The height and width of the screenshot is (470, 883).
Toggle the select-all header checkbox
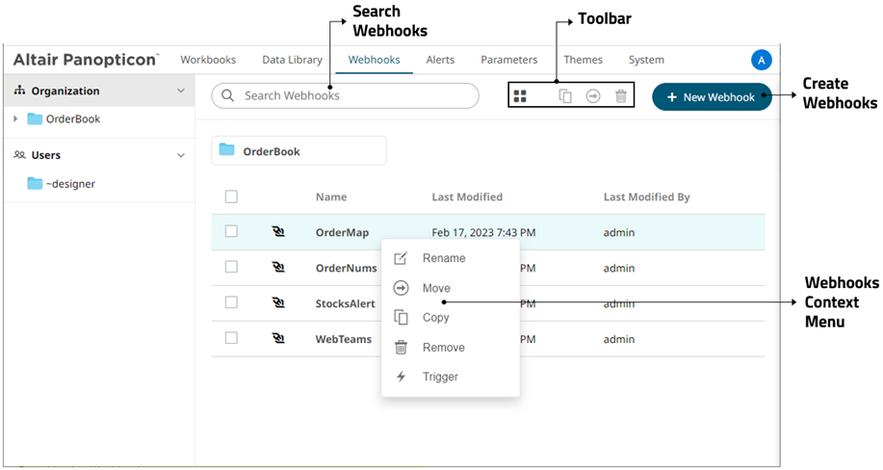point(231,196)
